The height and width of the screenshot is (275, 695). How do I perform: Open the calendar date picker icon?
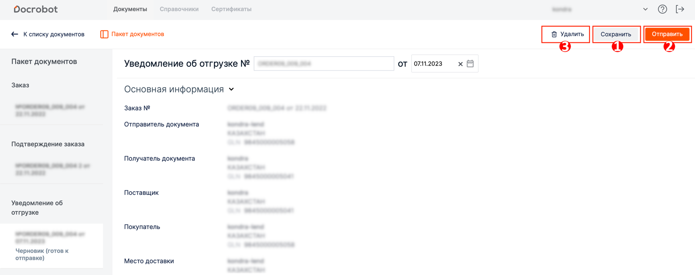(x=470, y=64)
